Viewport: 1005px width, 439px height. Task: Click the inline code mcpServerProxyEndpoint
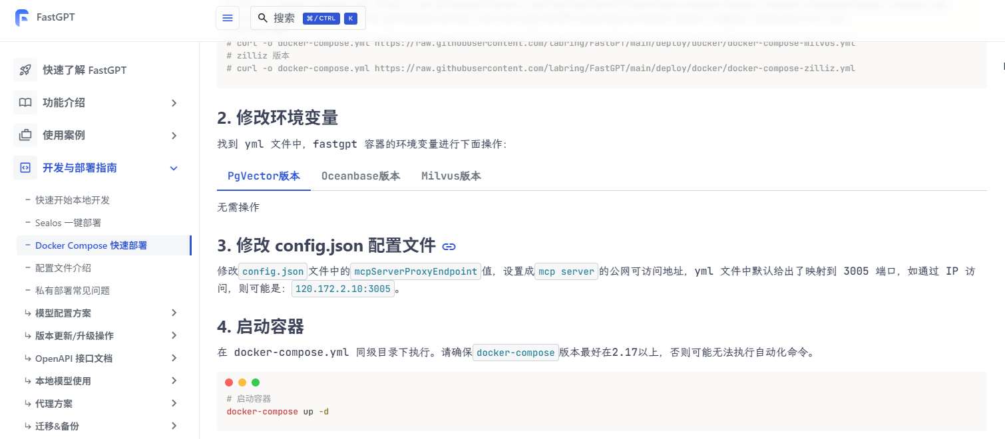[x=415, y=271]
